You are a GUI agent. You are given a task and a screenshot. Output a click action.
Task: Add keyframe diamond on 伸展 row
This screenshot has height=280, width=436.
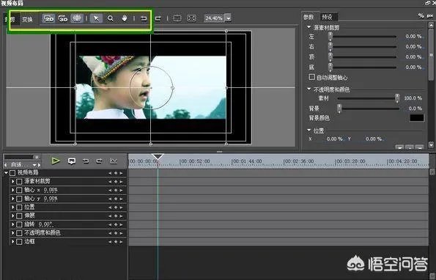point(116,216)
